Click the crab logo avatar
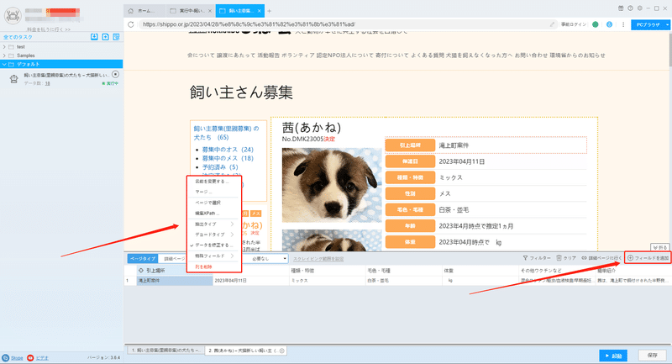672x364 pixels. coord(13,16)
